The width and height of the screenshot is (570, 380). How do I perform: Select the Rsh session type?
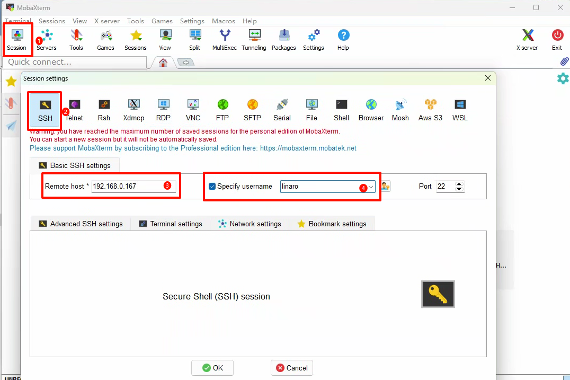(104, 110)
